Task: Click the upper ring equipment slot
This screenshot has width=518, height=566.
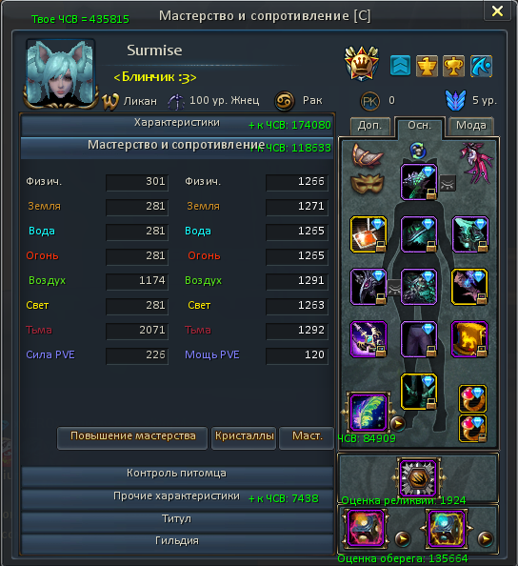Action: point(472,398)
